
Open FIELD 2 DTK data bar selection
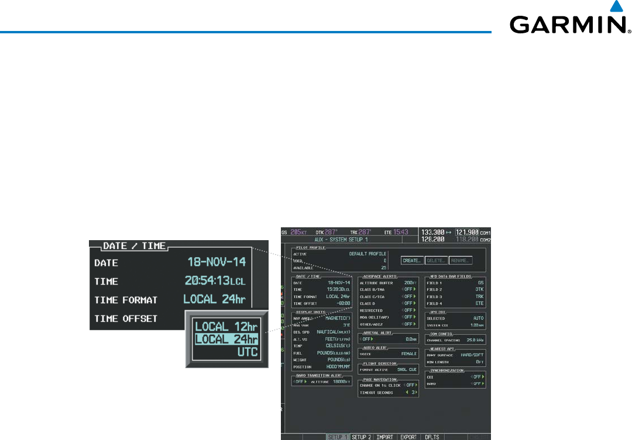click(x=479, y=289)
